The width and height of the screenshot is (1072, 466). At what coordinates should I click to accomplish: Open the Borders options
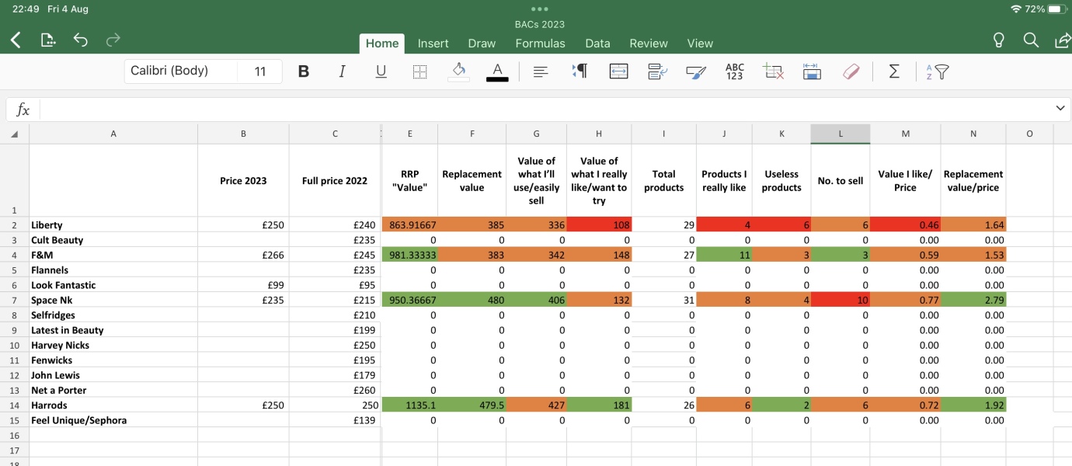tap(419, 71)
